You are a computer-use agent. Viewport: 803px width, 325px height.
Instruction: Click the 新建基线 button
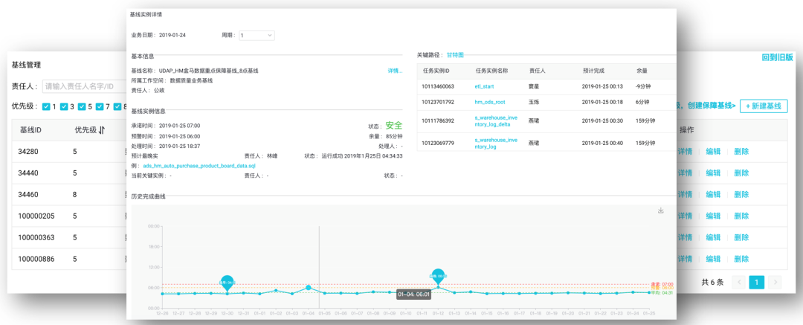764,106
